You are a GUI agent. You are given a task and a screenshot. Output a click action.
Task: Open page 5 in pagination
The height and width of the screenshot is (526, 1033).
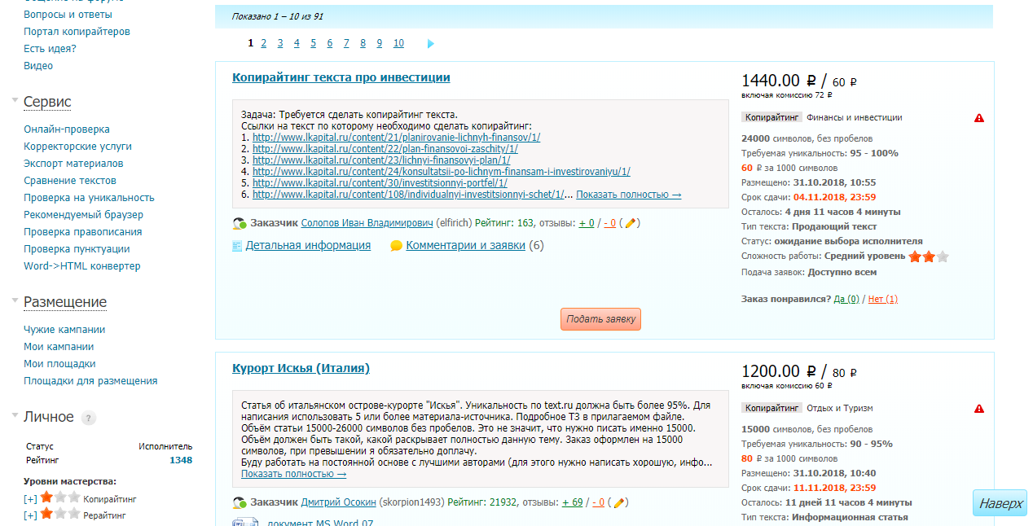pos(313,44)
